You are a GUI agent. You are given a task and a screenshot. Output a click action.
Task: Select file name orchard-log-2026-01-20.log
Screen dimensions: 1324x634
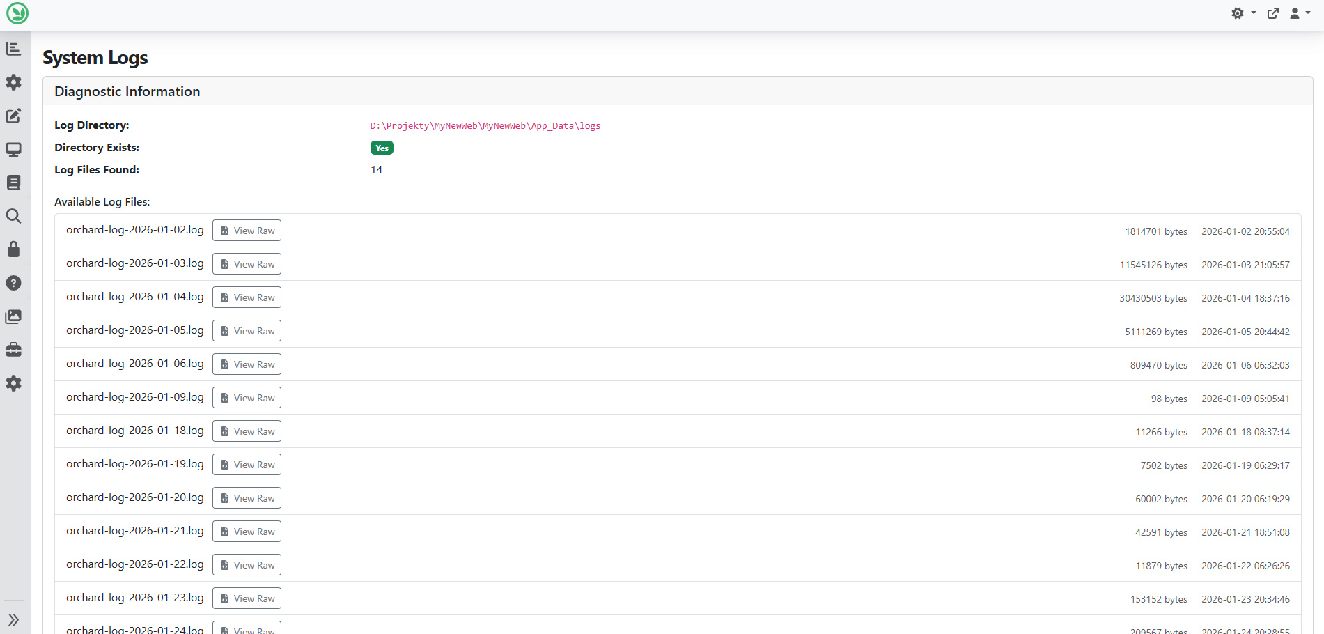coord(135,497)
